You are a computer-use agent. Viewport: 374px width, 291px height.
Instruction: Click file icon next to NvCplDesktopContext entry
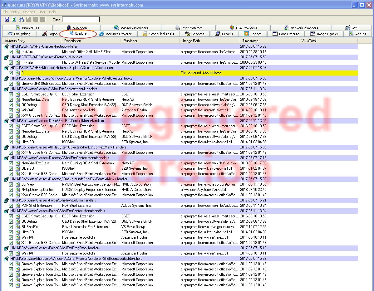coord(18,190)
